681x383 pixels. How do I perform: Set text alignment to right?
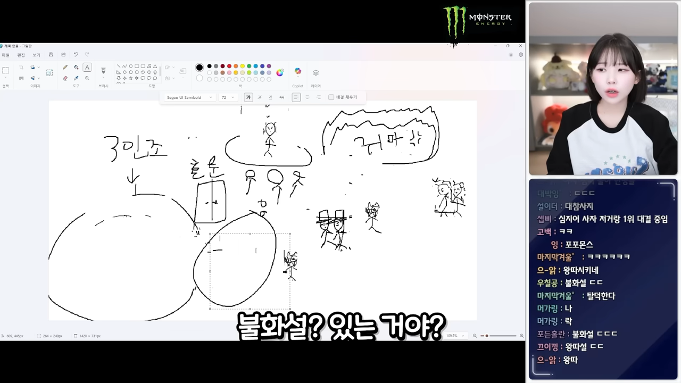coord(318,97)
